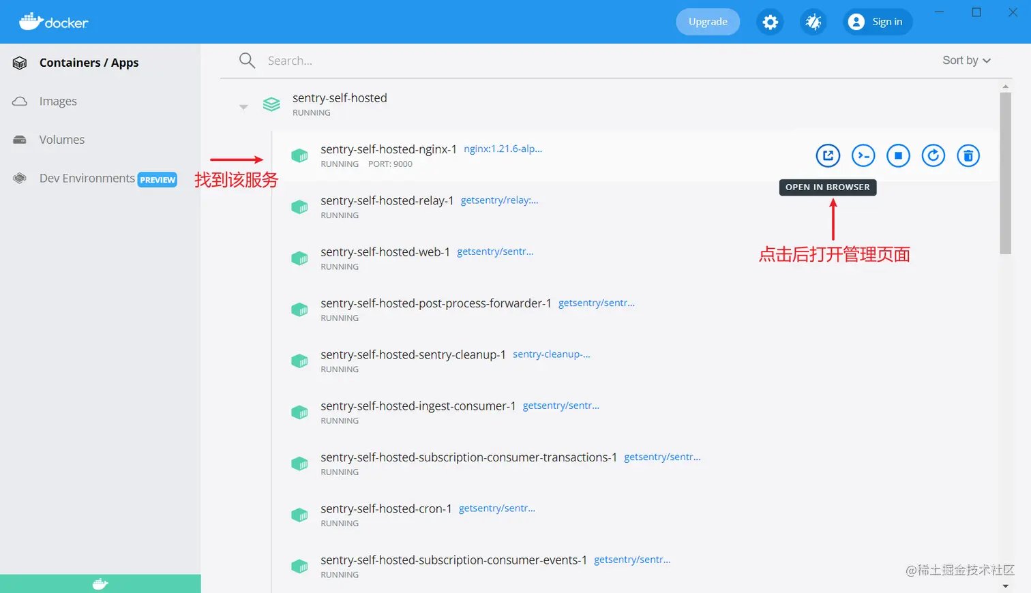Click the Docker whale logo
1031x593 pixels.
click(x=53, y=22)
